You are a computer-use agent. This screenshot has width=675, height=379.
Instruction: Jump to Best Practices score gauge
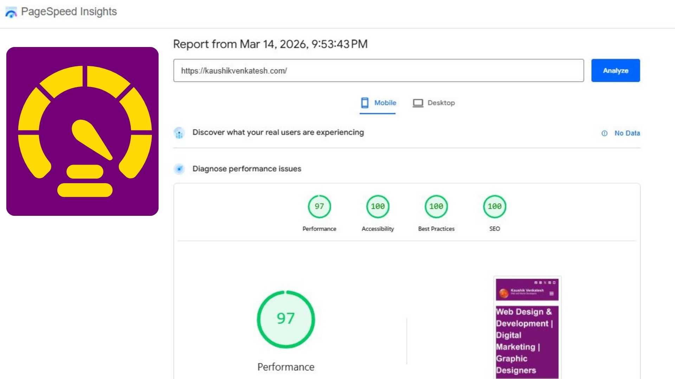tap(436, 206)
